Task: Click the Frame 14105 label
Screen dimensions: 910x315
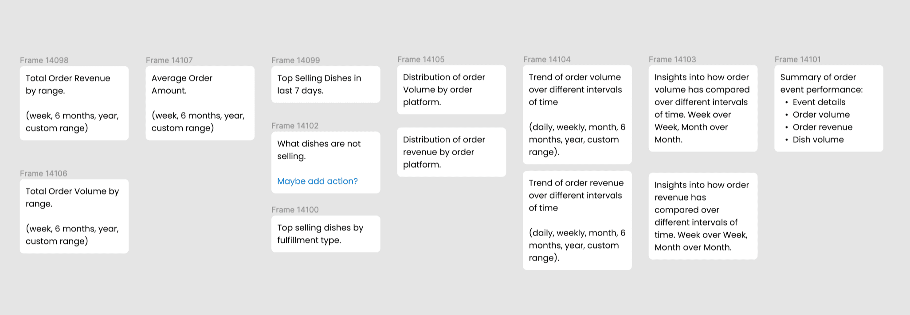Action: (420, 59)
